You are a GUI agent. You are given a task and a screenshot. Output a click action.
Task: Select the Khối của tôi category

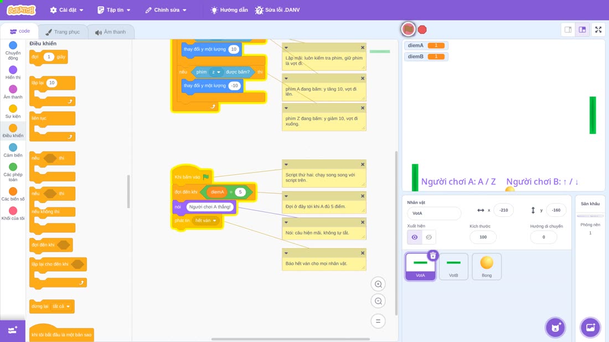[13, 214]
